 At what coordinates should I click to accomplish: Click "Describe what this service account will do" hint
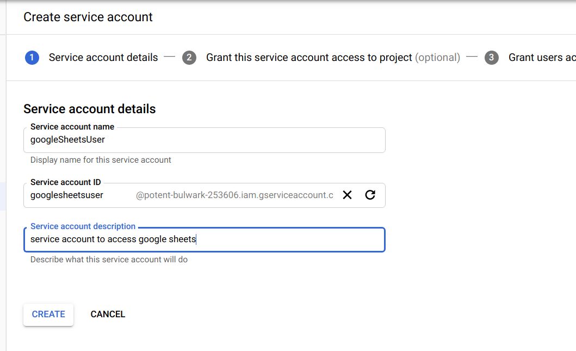pyautogui.click(x=109, y=260)
